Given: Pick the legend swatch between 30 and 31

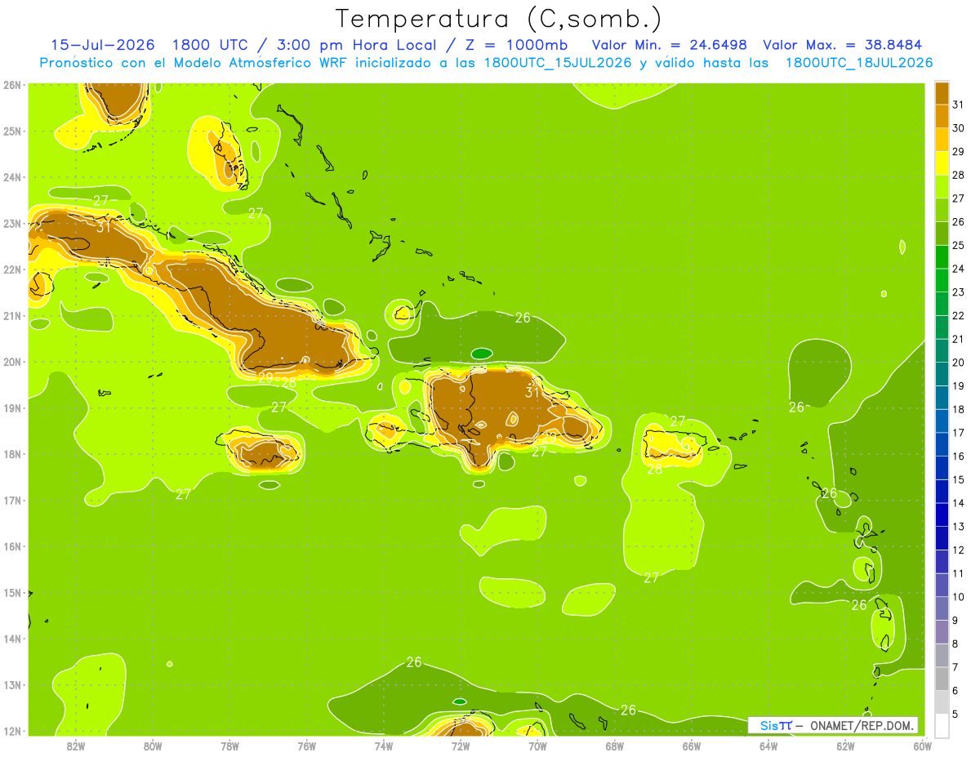Looking at the screenshot, I should [942, 116].
